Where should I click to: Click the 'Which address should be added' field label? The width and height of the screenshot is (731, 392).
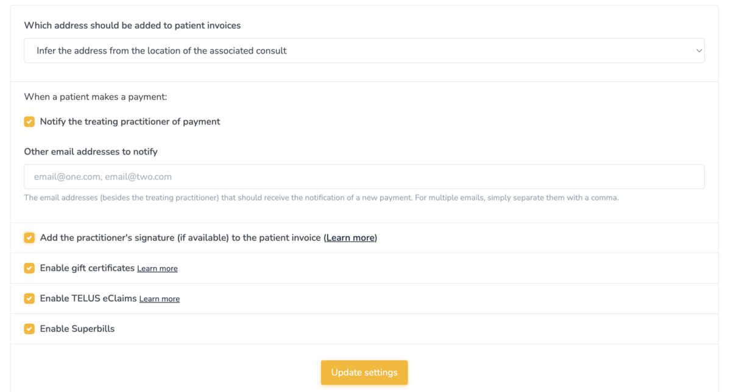[x=132, y=26]
